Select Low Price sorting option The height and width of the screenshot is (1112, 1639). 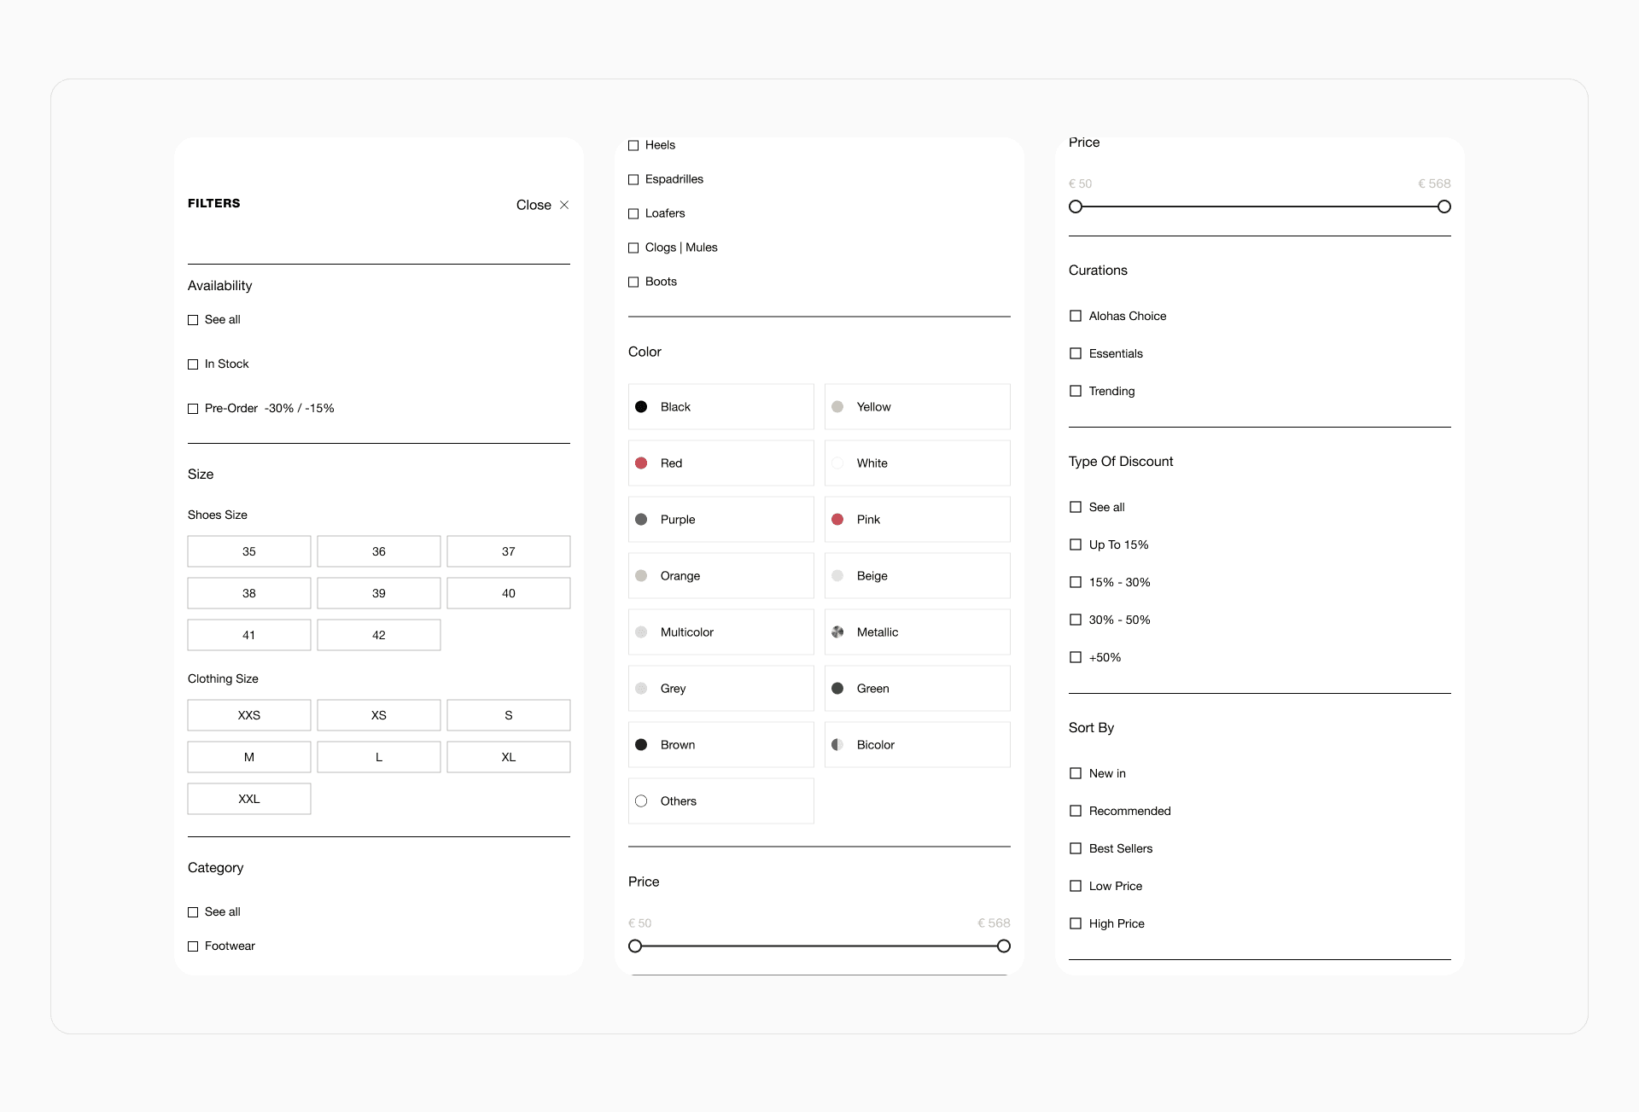(1076, 886)
